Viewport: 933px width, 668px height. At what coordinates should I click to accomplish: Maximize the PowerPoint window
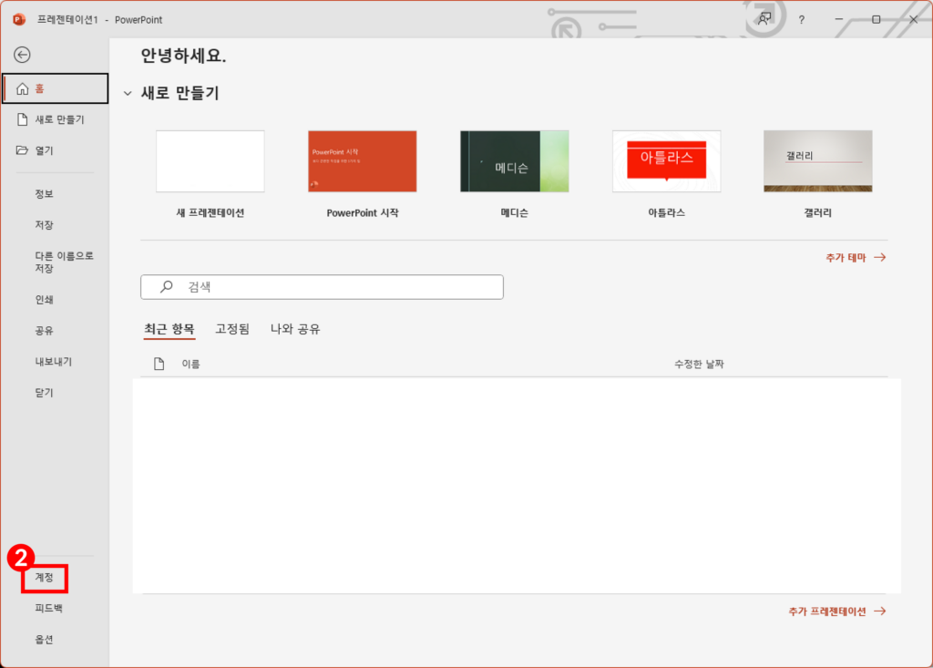876,20
